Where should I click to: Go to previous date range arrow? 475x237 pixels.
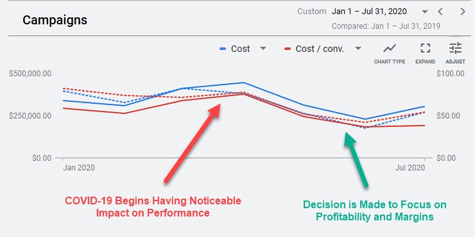[440, 12]
